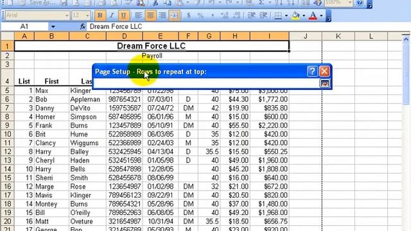
Task: Open Formatting toolbar options arrow
Action: click(x=328, y=16)
